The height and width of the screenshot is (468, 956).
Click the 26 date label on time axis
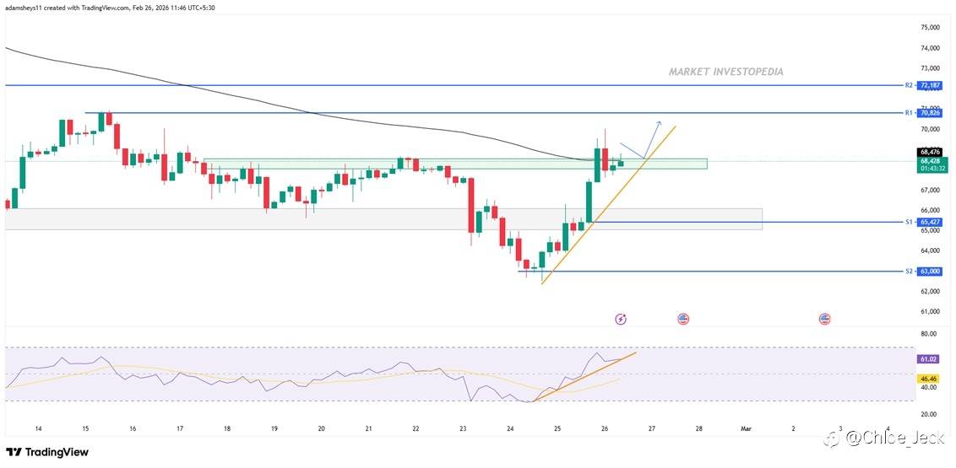(x=605, y=428)
